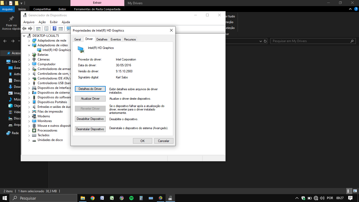Click the Windows taskbar Pesquisar search box

[x=43, y=198]
